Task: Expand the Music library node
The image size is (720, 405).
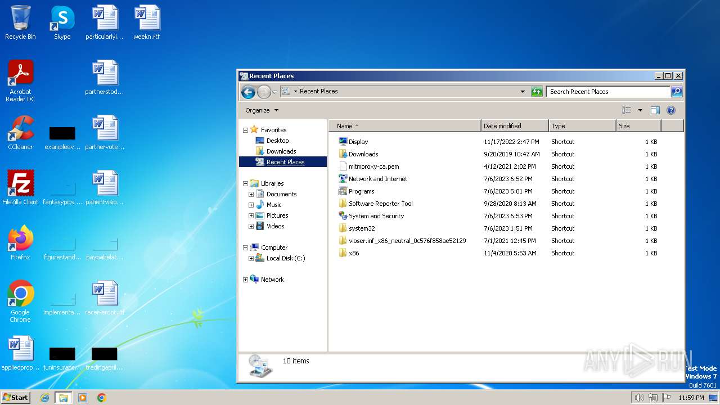Action: [251, 205]
